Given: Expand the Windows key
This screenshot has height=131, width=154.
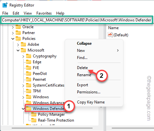Looking at the screenshot, I should tap(23, 97).
